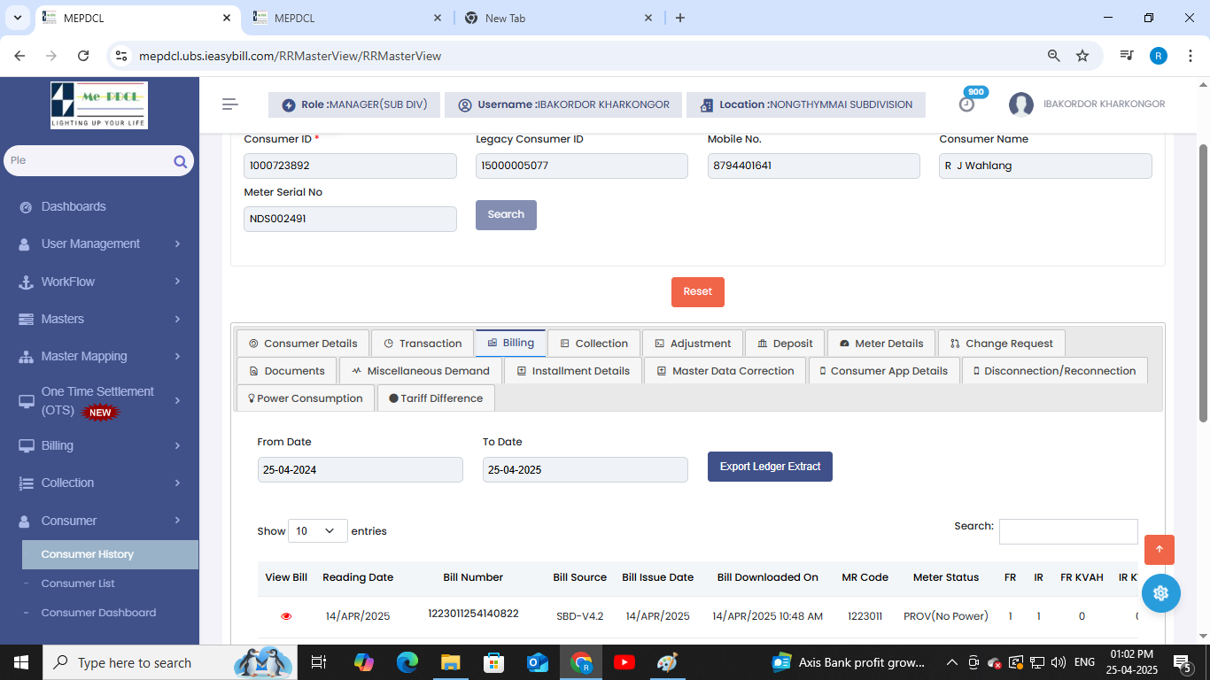View bill via red eye icon
The image size is (1210, 680).
[286, 616]
